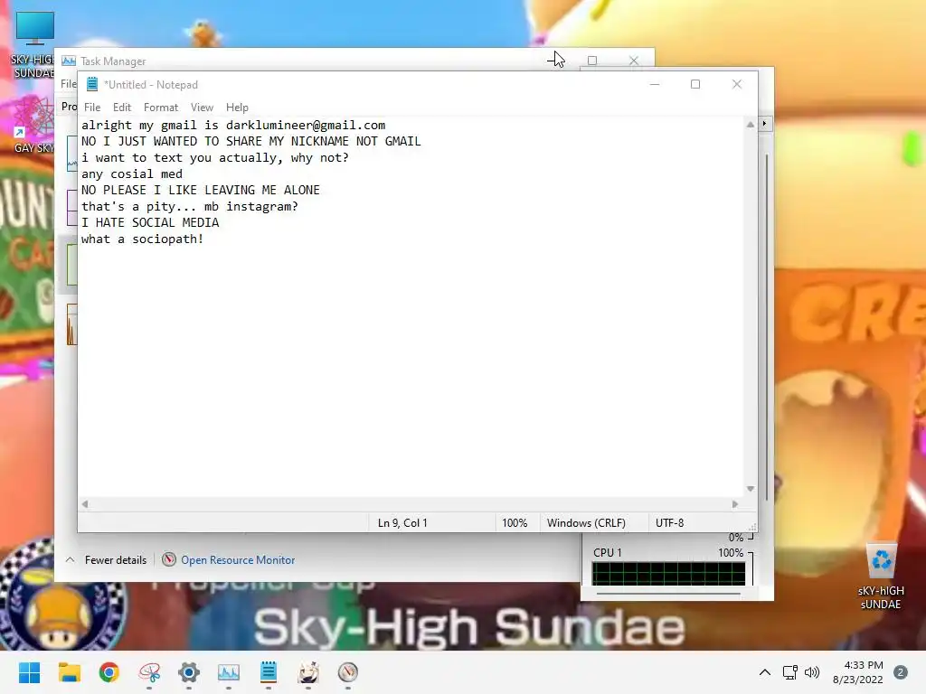This screenshot has height=694, width=926.
Task: Open Snipping Tool from the taskbar
Action: point(149,672)
